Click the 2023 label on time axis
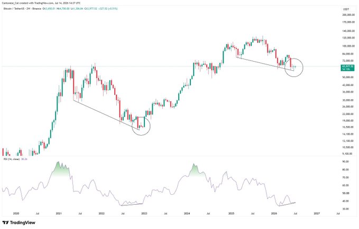 click(144, 214)
